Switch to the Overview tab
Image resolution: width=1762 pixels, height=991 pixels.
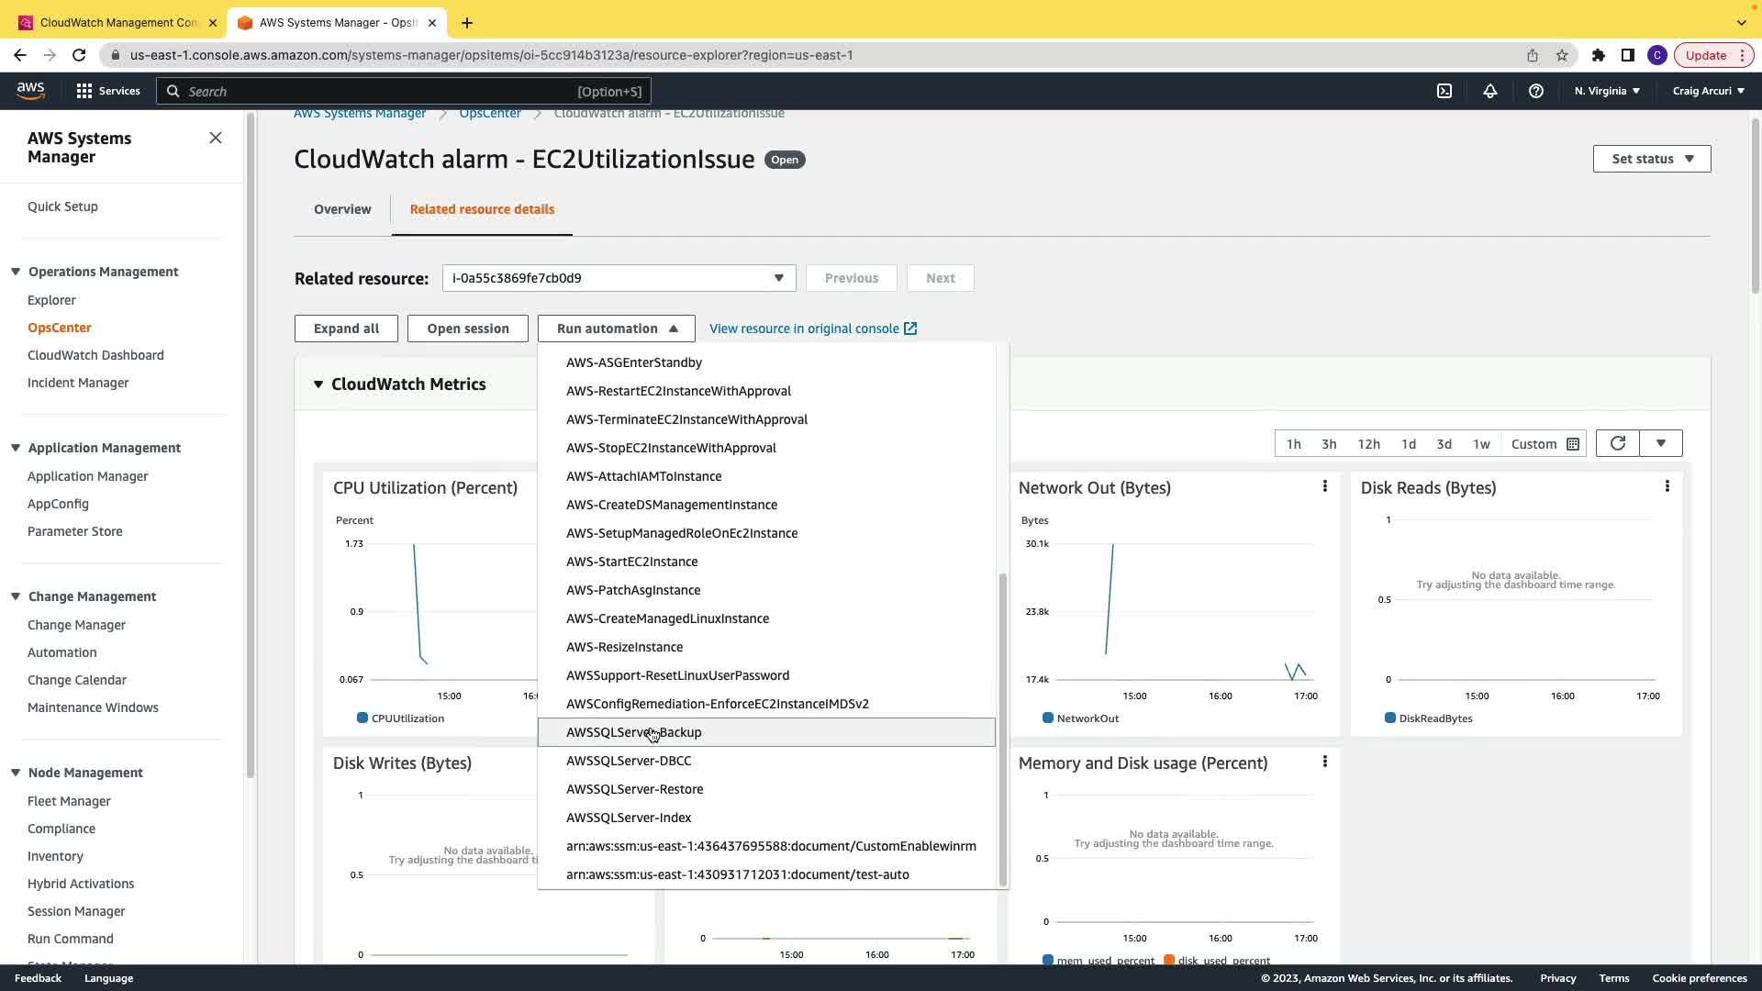coord(342,209)
